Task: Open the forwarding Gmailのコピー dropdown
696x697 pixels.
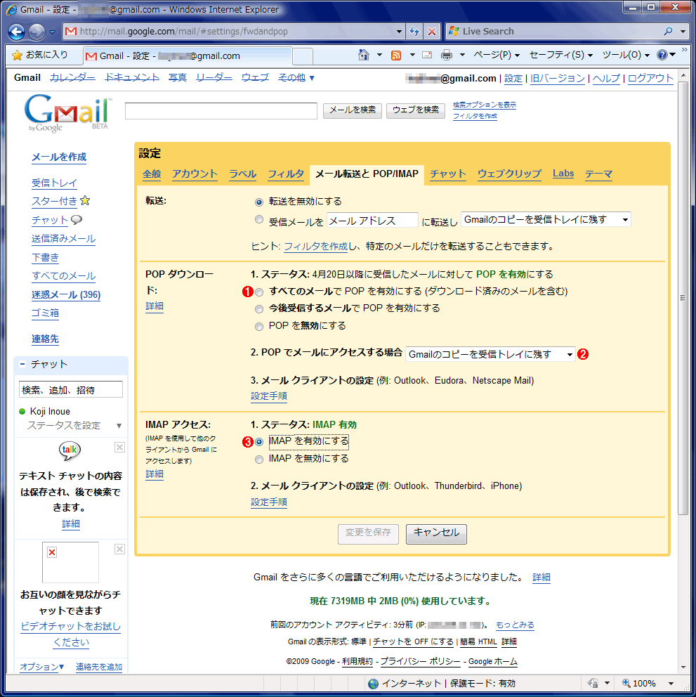Action: coord(546,220)
